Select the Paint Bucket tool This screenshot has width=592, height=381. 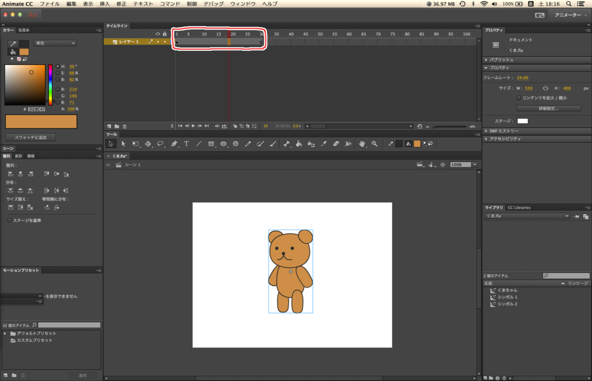299,143
